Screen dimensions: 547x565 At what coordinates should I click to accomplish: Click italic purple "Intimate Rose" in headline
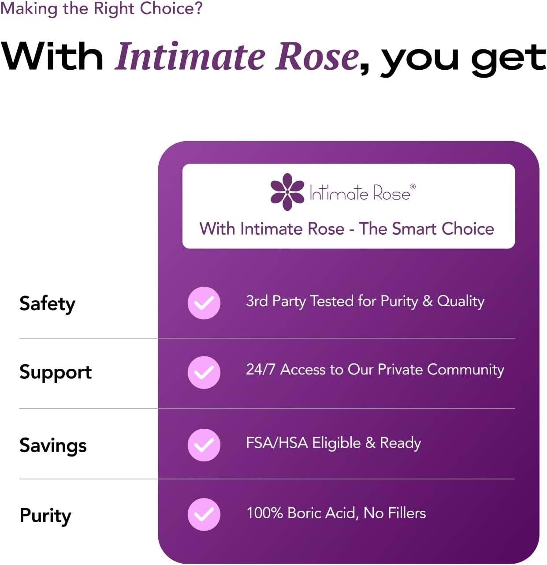click(x=237, y=57)
